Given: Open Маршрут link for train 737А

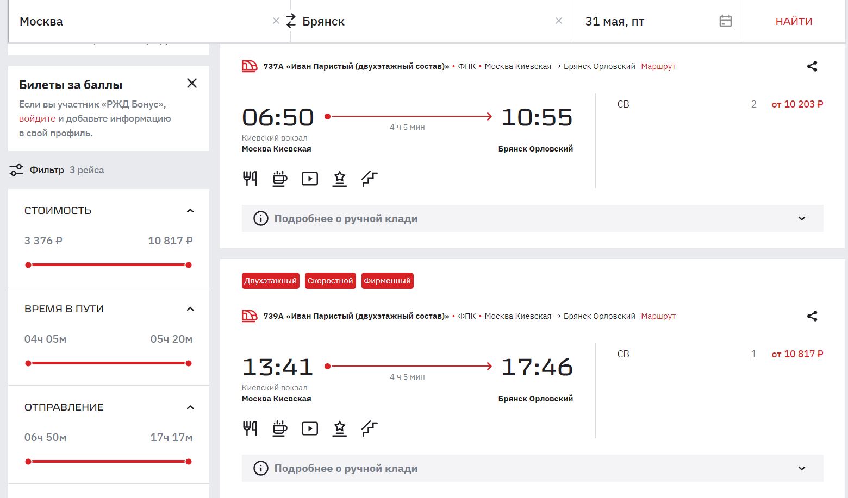Looking at the screenshot, I should pos(658,66).
